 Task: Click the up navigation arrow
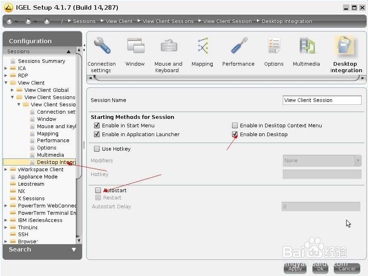click(47, 21)
